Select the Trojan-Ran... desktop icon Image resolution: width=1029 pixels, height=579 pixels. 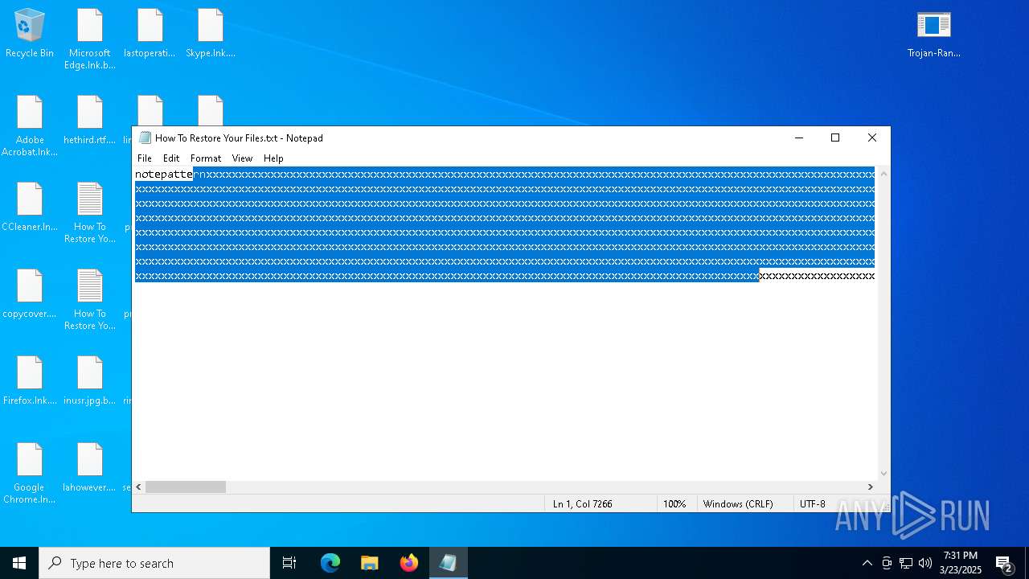click(933, 34)
